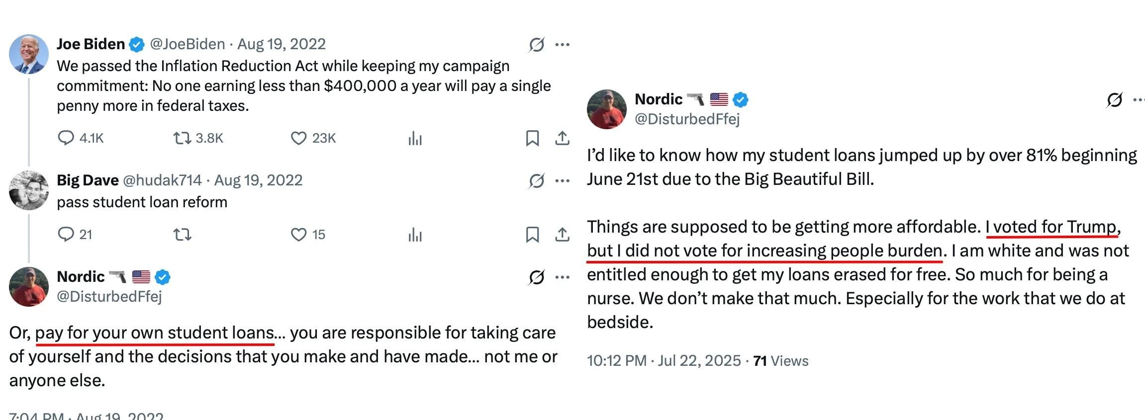The image size is (1145, 420).
Task: Click Big Dave's profile picture
Action: [29, 190]
